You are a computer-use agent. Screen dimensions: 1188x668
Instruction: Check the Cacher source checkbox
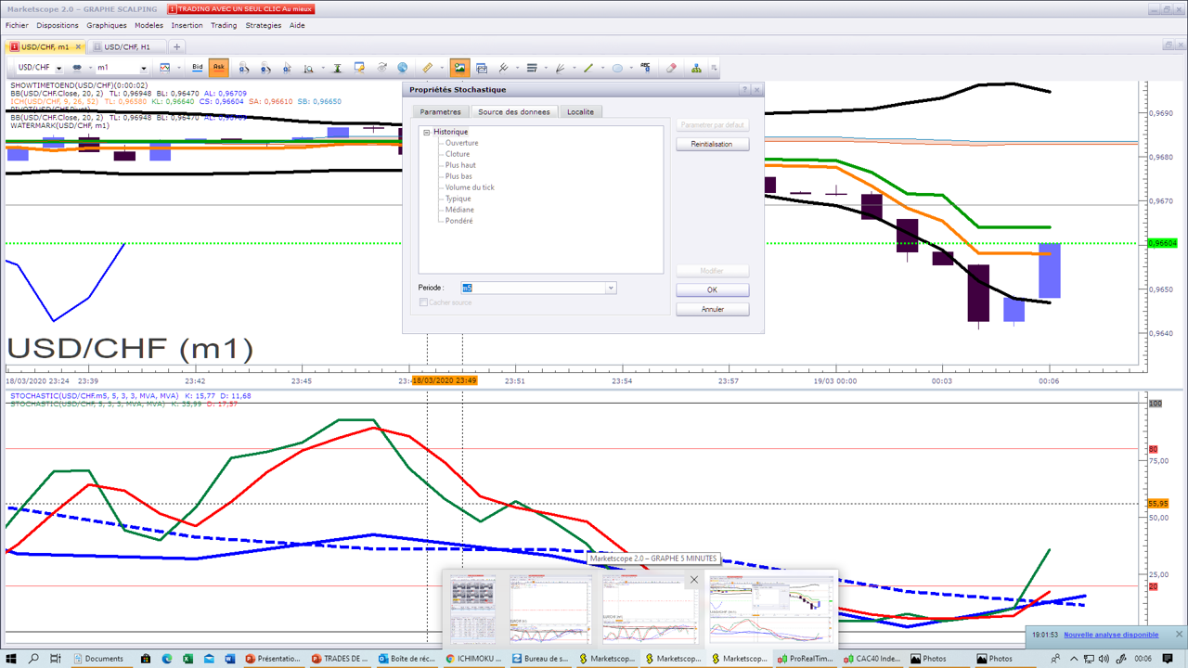pyautogui.click(x=423, y=302)
